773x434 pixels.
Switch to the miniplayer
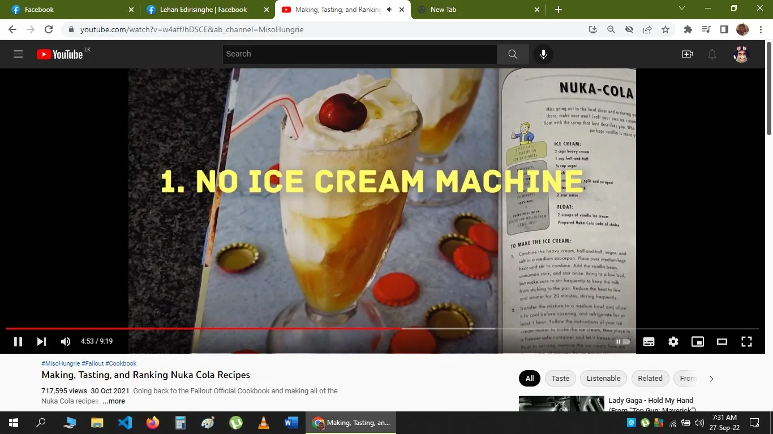pos(698,341)
